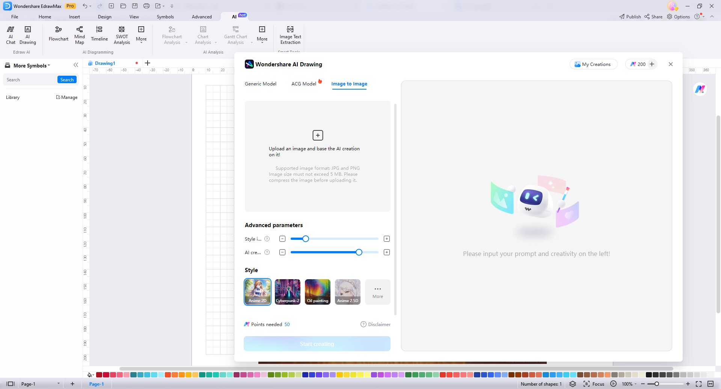721x389 pixels.
Task: Click Manage in the Library section
Action: click(67, 97)
